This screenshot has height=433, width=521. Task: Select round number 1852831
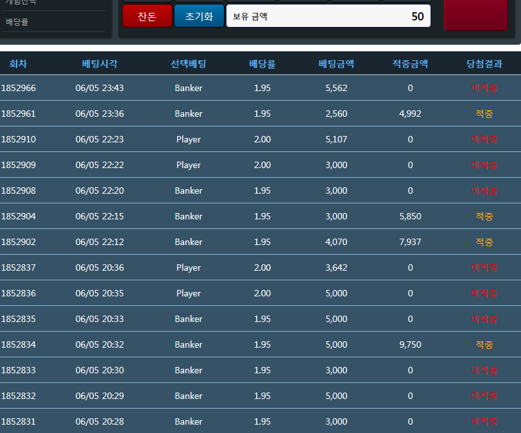(x=19, y=421)
